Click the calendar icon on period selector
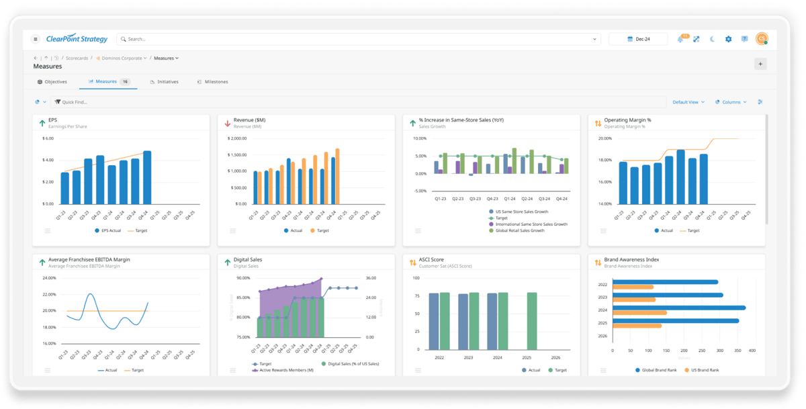Image resolution: width=806 pixels, height=409 pixels. (630, 40)
